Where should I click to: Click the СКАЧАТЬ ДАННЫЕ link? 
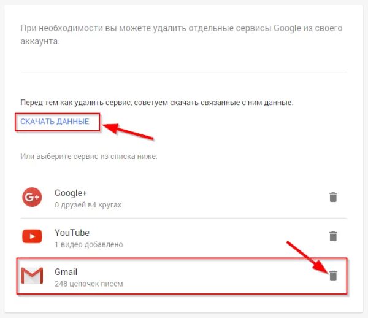55,122
